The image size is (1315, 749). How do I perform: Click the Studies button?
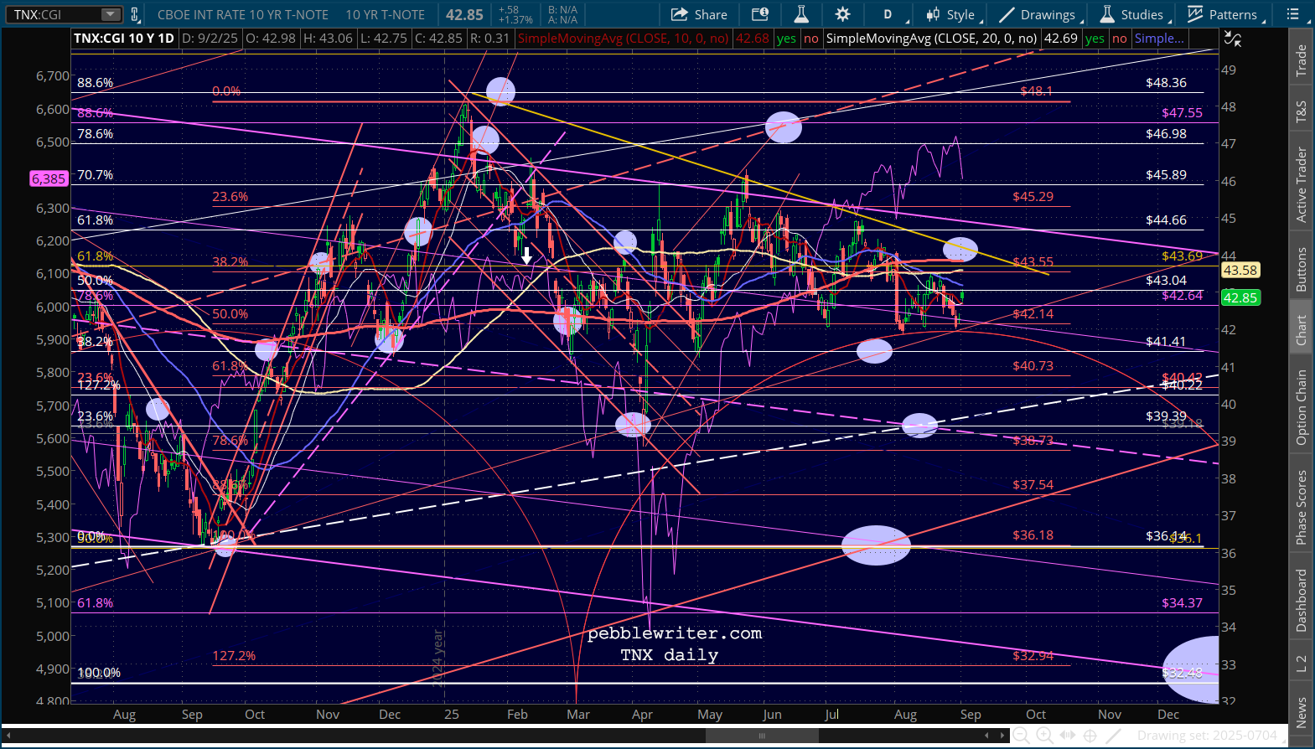(x=1131, y=14)
